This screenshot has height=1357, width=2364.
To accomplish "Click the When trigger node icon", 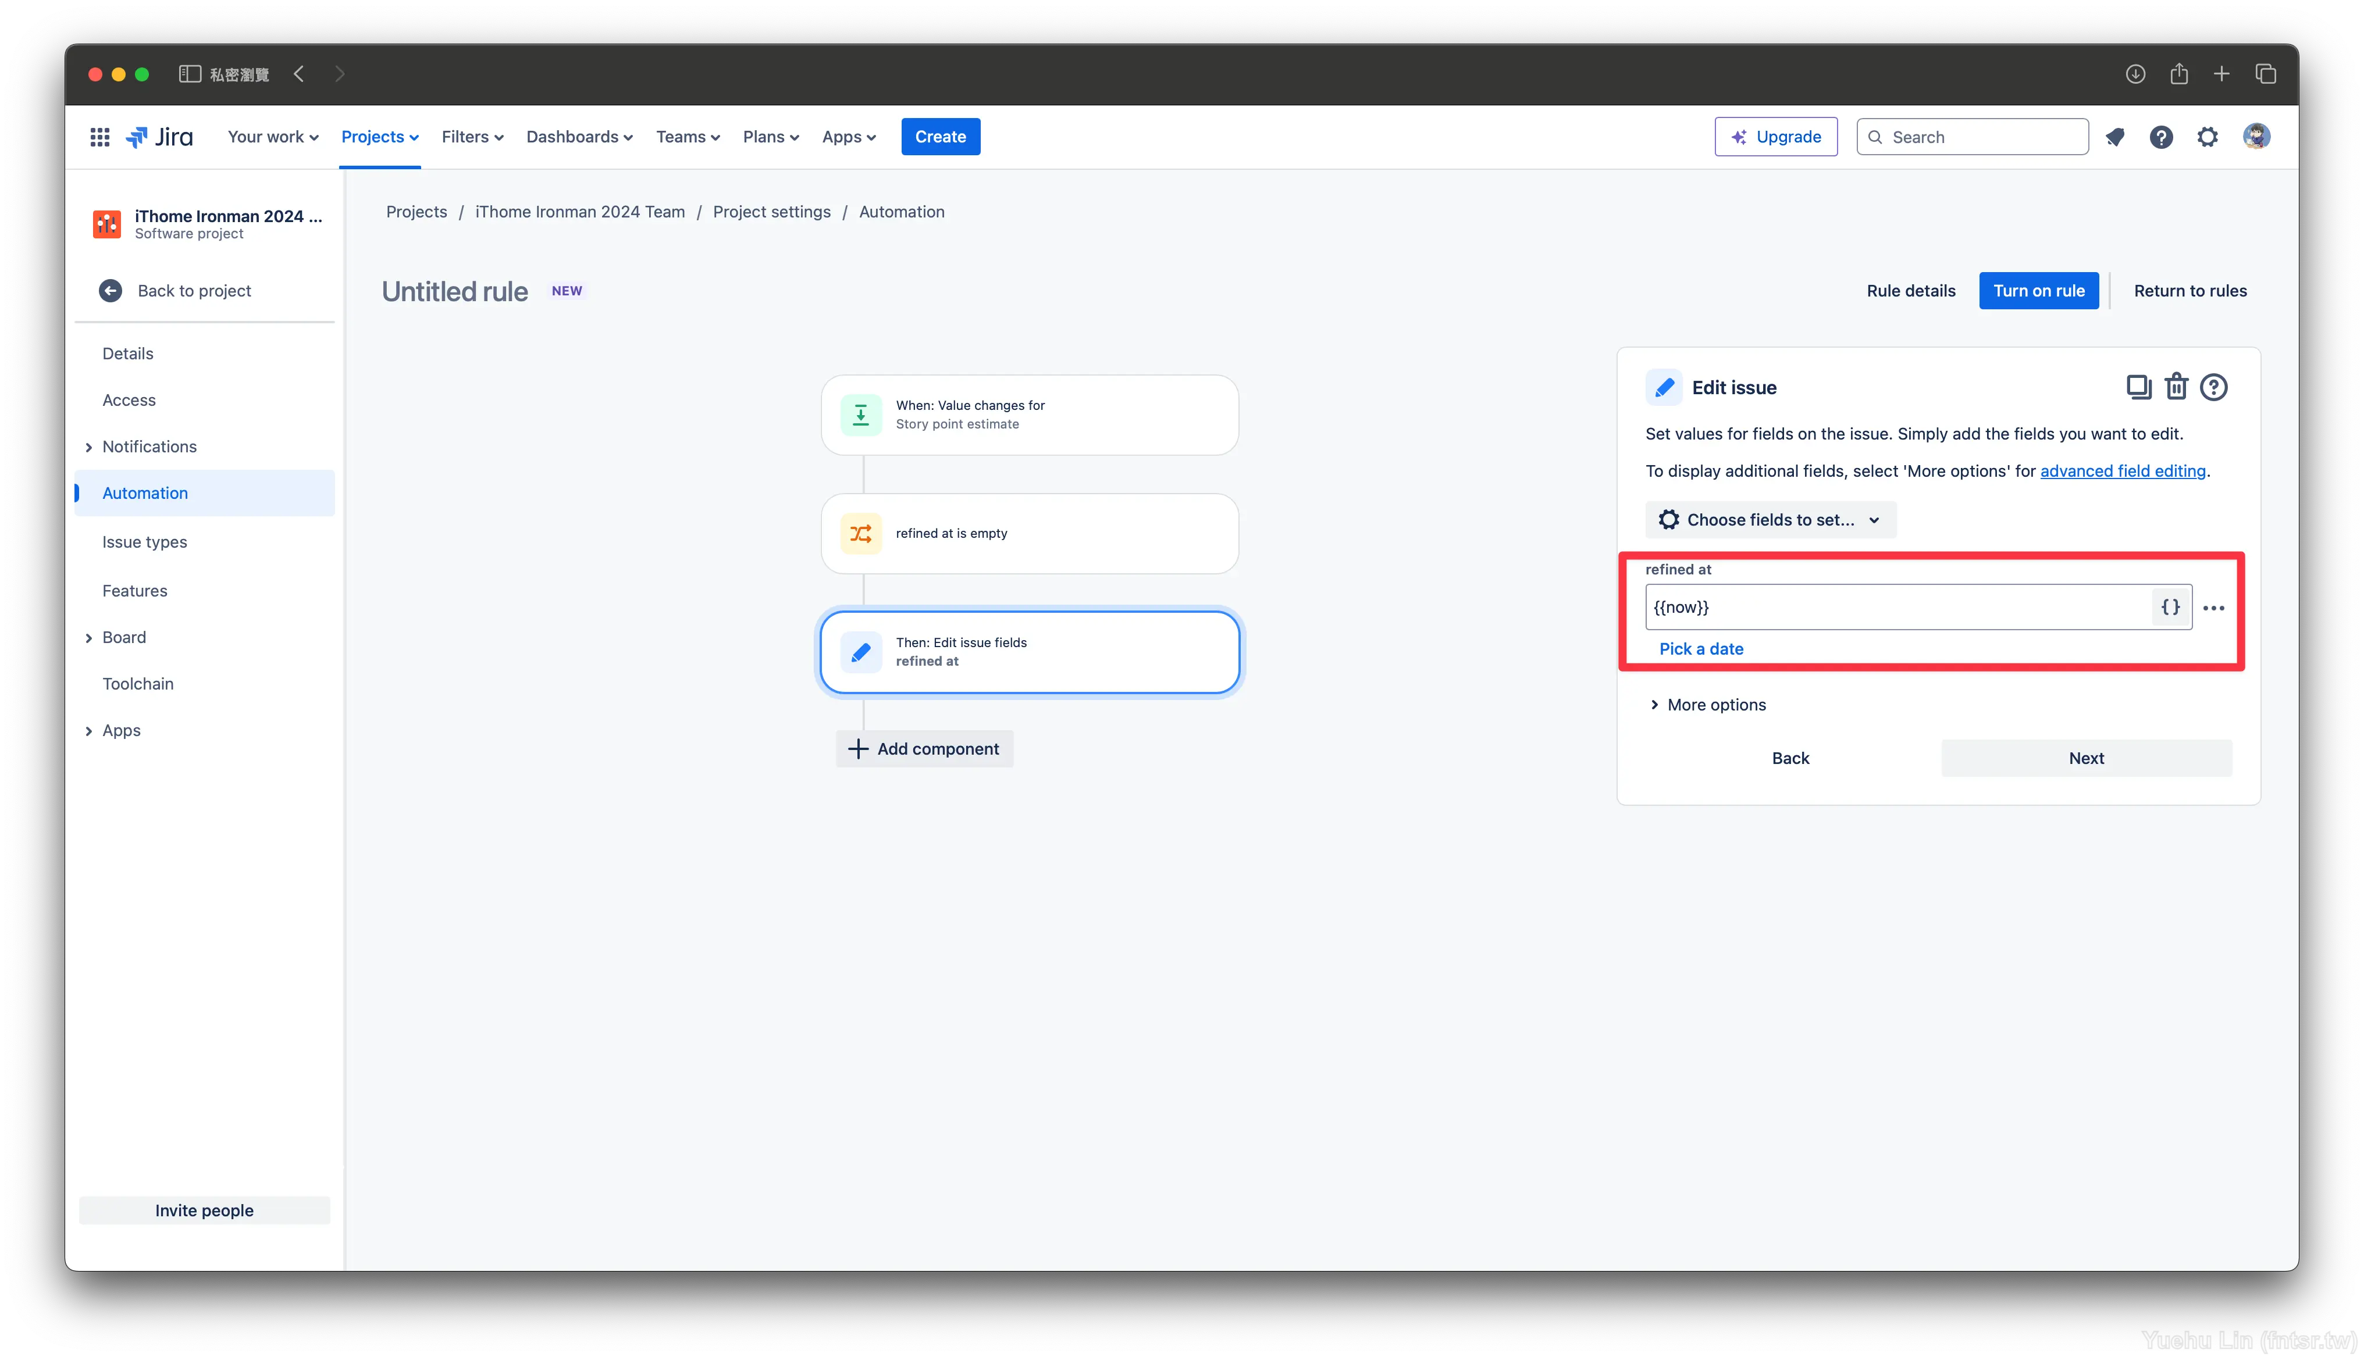I will coord(859,414).
